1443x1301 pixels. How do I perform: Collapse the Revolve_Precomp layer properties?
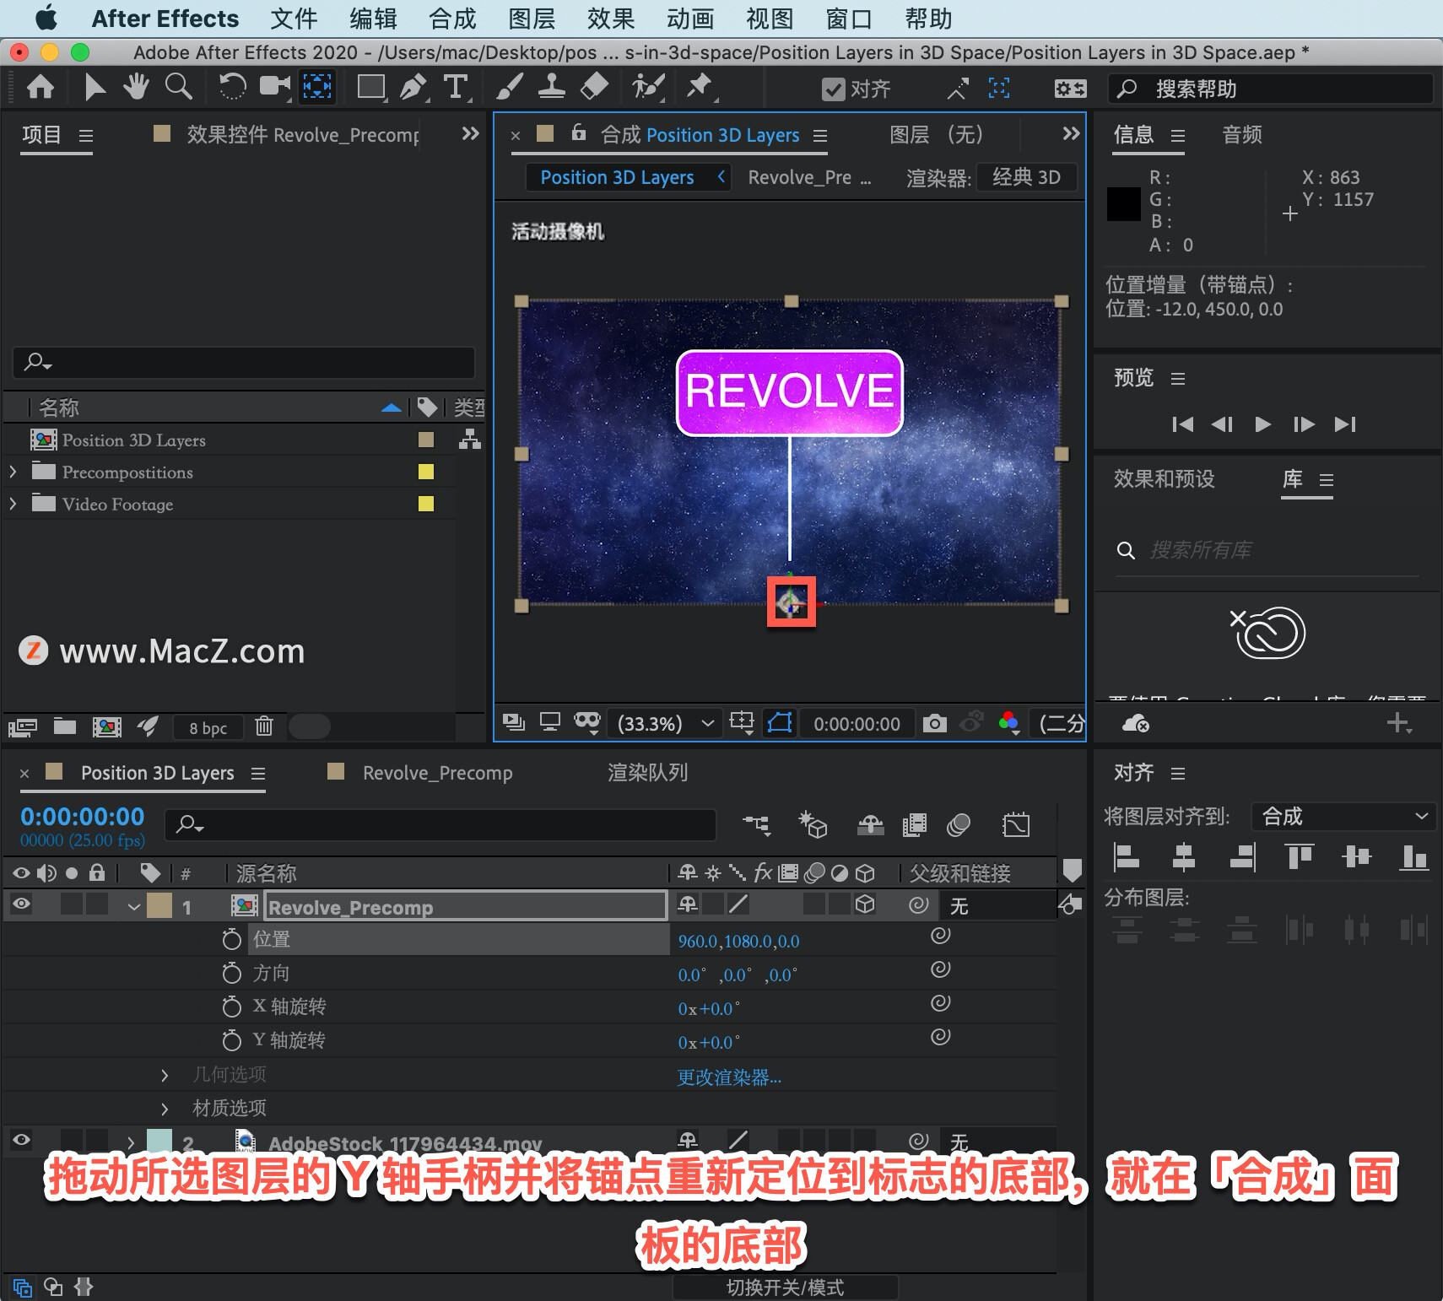click(x=133, y=907)
